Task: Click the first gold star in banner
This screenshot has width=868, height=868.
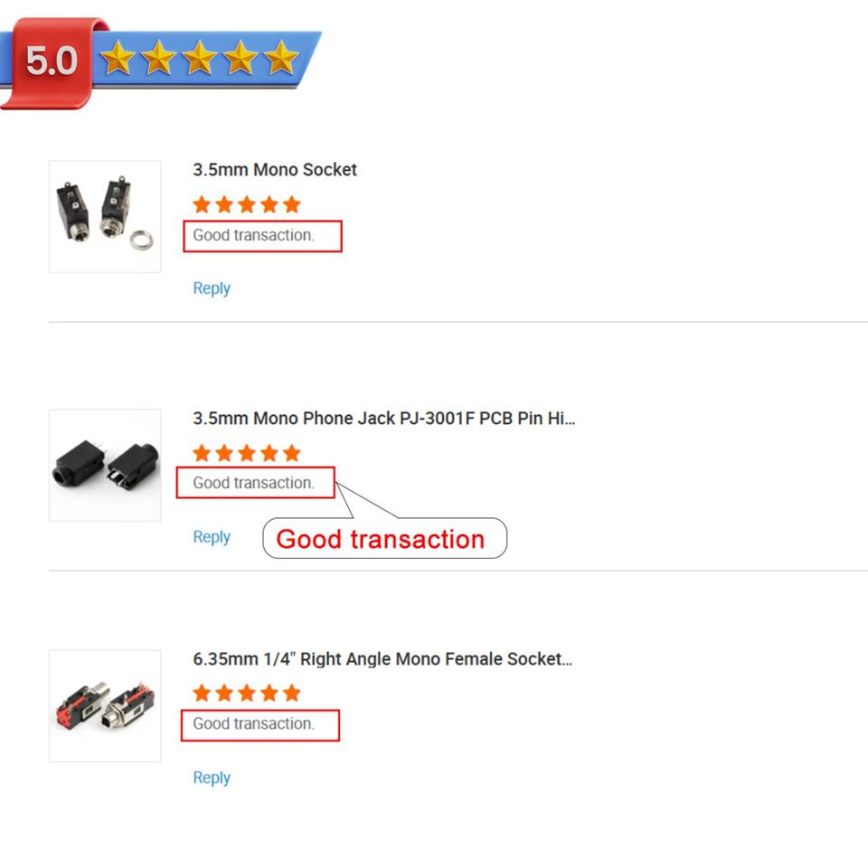Action: pos(118,59)
